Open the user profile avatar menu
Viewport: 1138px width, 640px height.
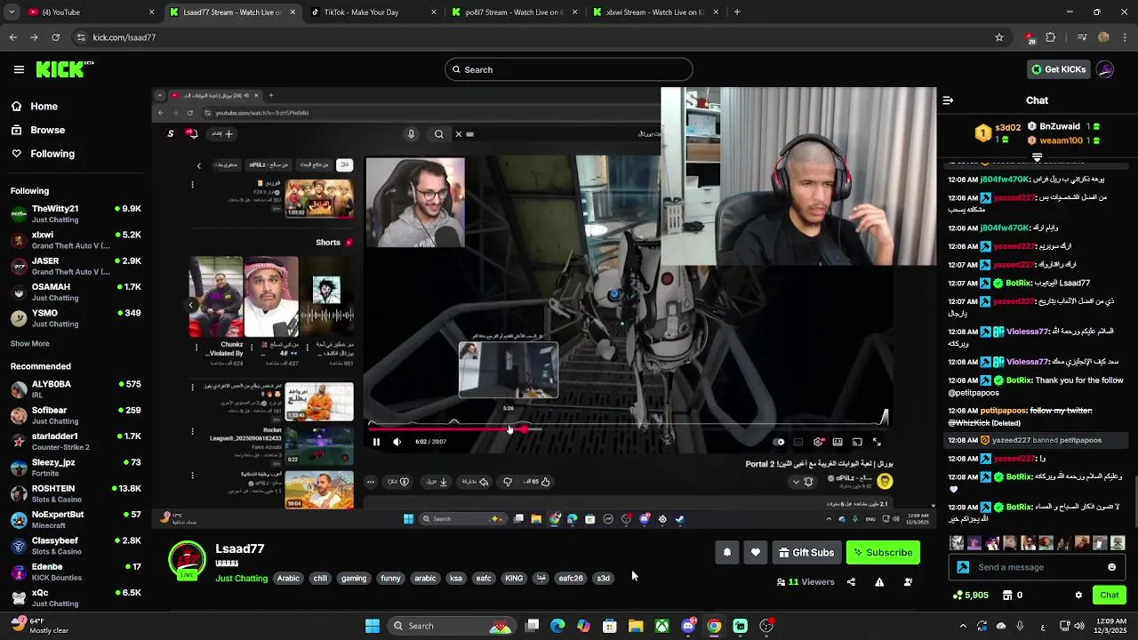point(1105,69)
